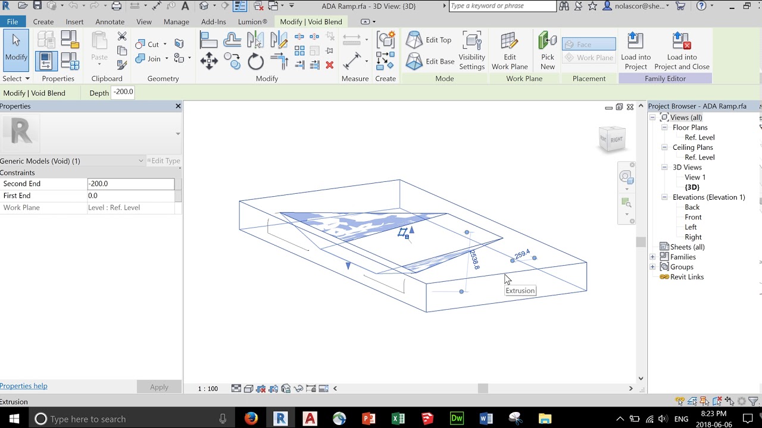
Task: Toggle Select Links in status bar
Action: coord(680,401)
